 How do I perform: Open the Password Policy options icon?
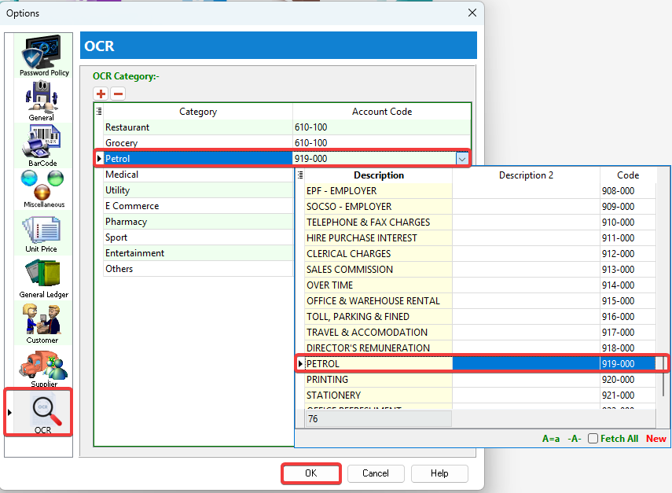coord(44,55)
